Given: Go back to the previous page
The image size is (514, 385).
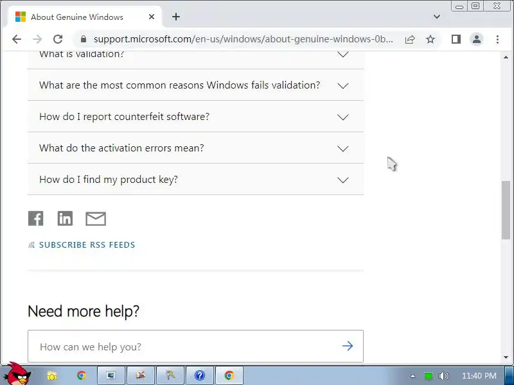Looking at the screenshot, I should (17, 39).
